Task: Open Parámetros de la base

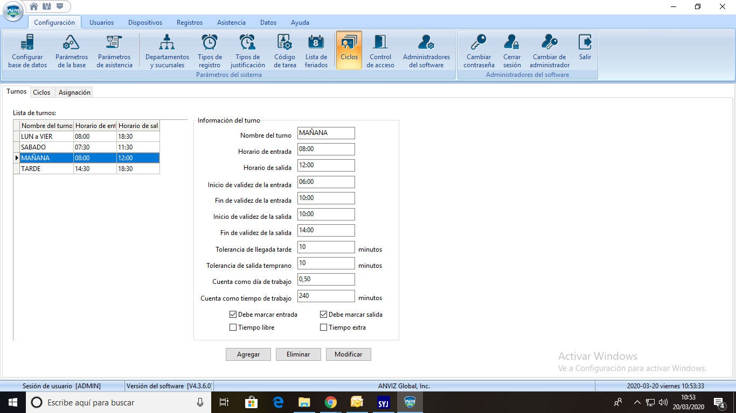Action: point(72,51)
